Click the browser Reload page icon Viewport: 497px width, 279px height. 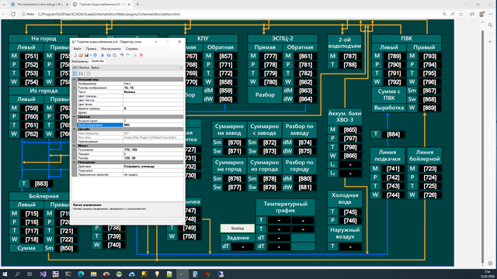[x=13, y=14]
